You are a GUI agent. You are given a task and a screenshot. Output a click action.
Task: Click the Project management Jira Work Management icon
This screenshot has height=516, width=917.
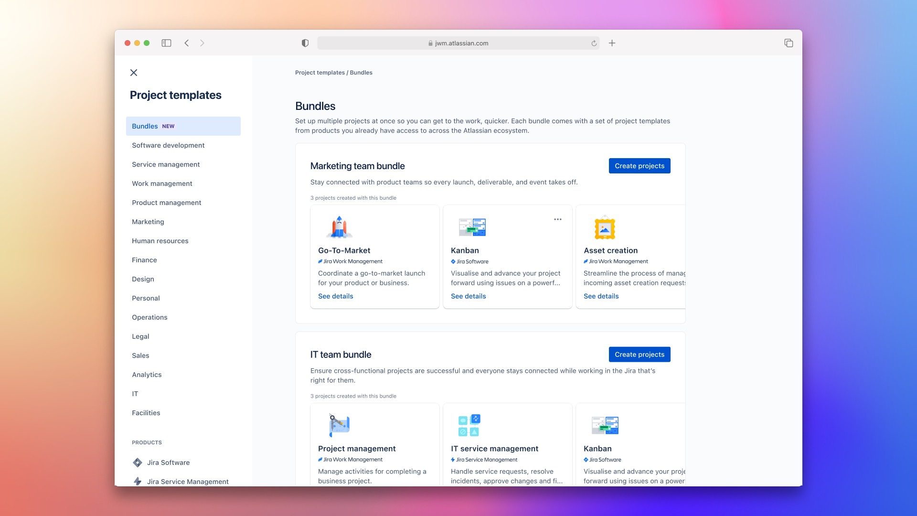pos(320,459)
